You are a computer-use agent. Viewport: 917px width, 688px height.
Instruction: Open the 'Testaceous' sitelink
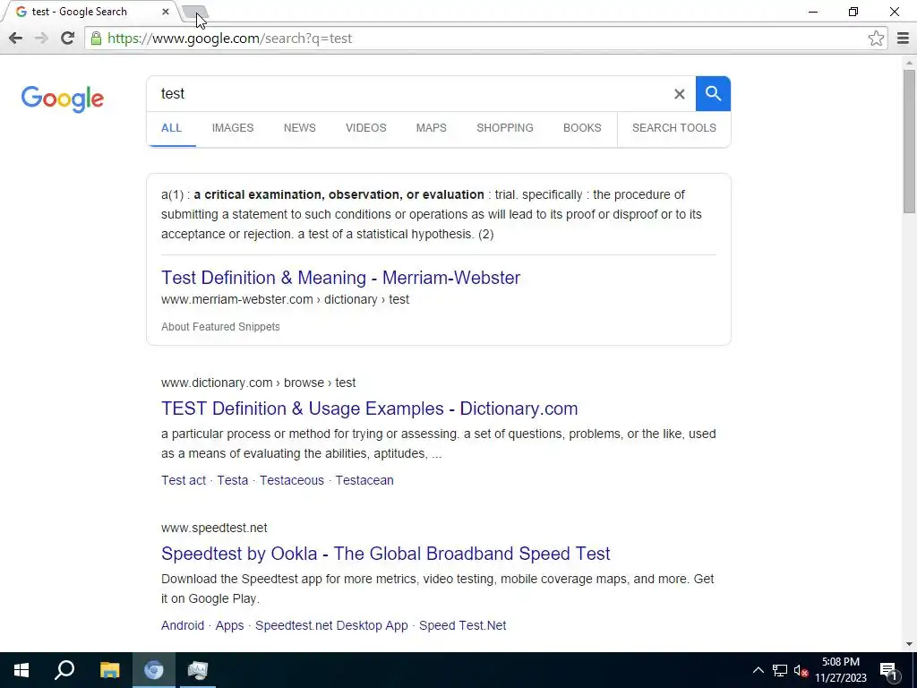coord(291,480)
